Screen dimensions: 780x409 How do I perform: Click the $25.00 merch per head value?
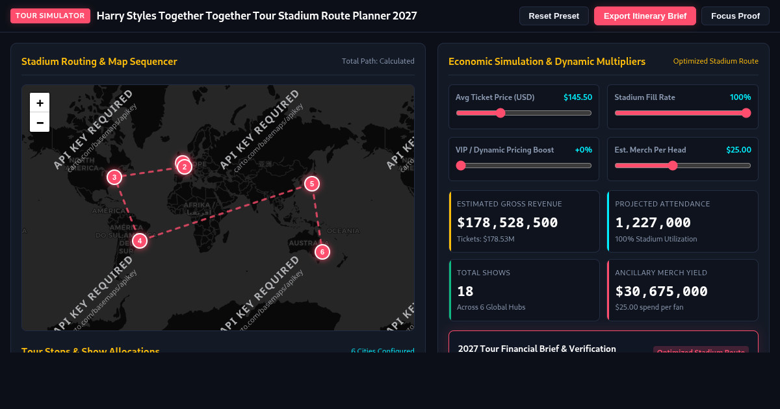pos(738,150)
